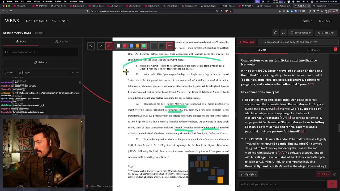Expand the document tree
Screen dimensions: 340x191
click(9, 72)
